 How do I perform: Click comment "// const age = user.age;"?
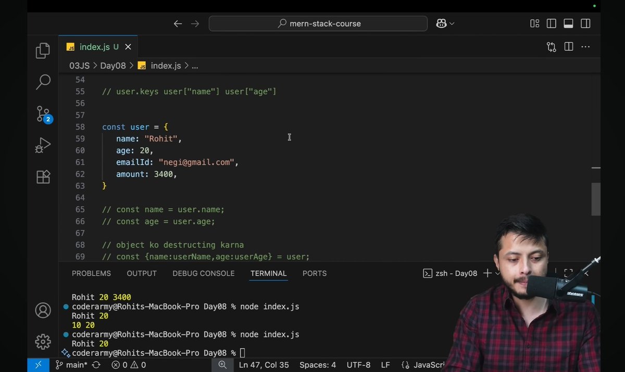158,222
